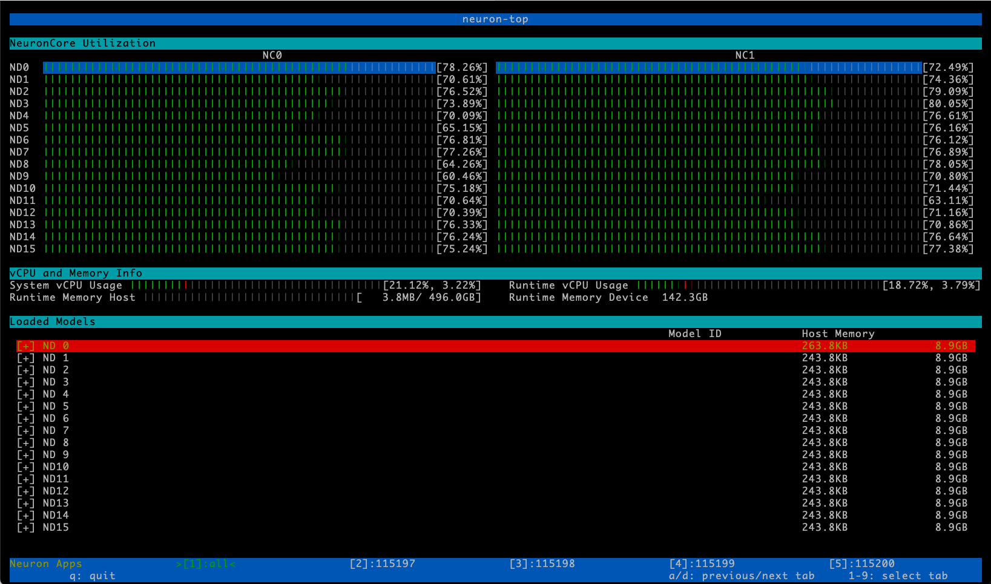The height and width of the screenshot is (584, 991).
Task: Expand the ND 0 loaded model row
Action: [26, 346]
